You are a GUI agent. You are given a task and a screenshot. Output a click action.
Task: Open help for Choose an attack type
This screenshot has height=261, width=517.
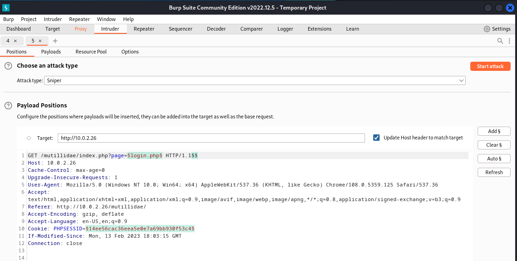click(x=8, y=66)
